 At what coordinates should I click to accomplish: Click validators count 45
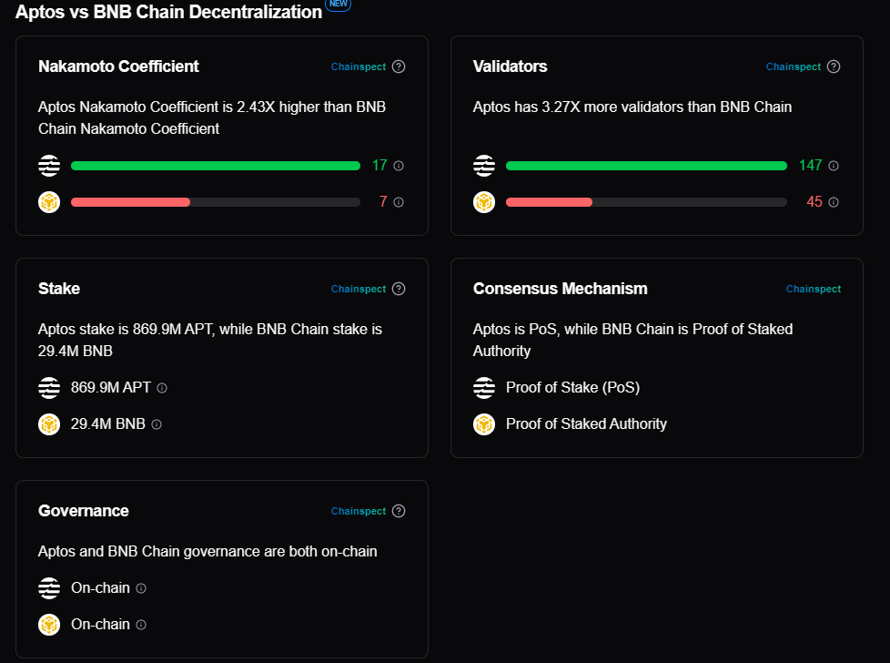tap(814, 201)
